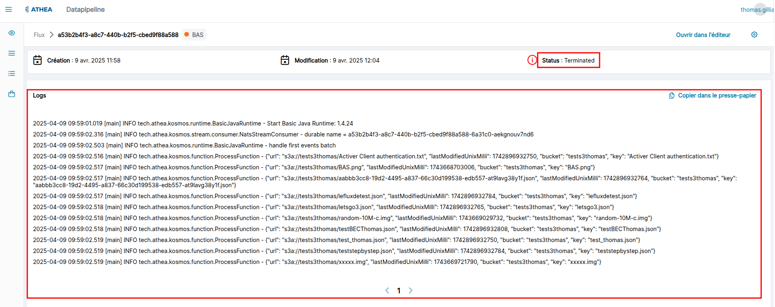Click the clipboard copy icon

pos(672,95)
